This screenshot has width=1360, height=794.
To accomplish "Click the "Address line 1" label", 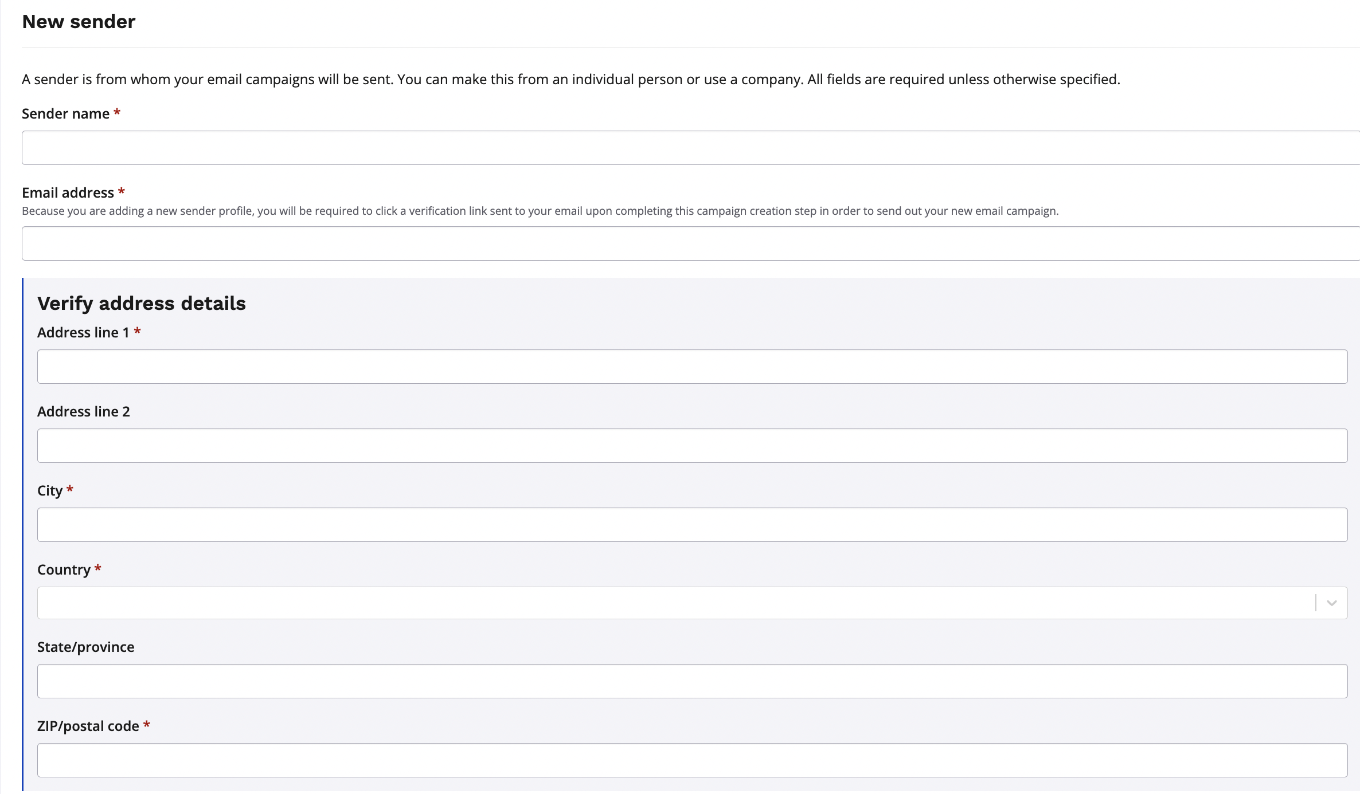I will (83, 332).
